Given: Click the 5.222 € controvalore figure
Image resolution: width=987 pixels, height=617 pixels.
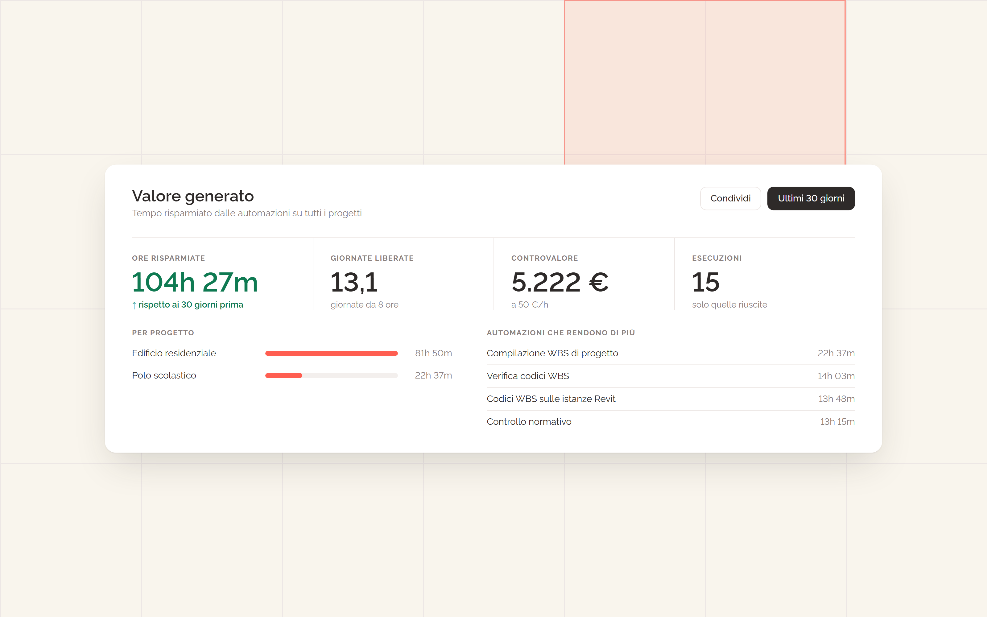Looking at the screenshot, I should pyautogui.click(x=560, y=282).
